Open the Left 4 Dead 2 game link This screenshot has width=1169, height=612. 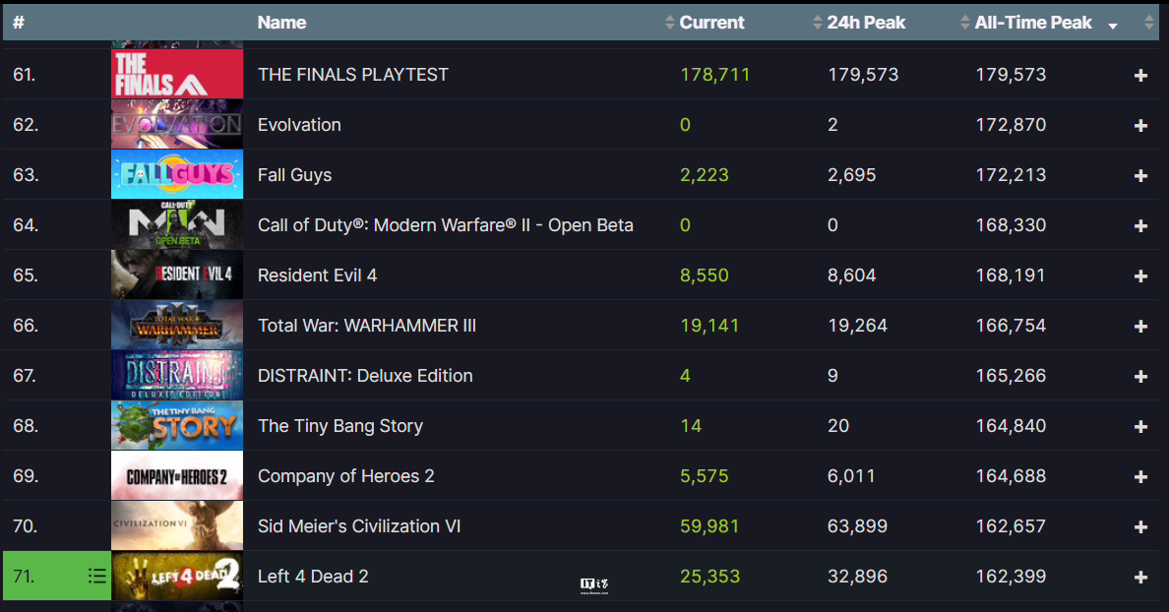[x=313, y=577]
